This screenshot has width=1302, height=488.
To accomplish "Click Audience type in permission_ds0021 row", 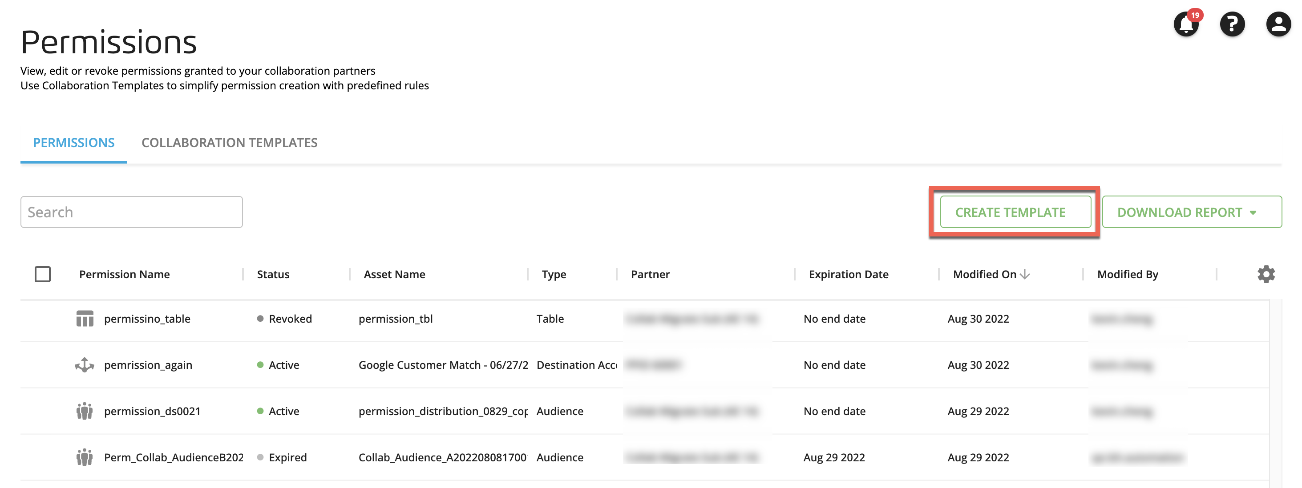I will pyautogui.click(x=559, y=411).
